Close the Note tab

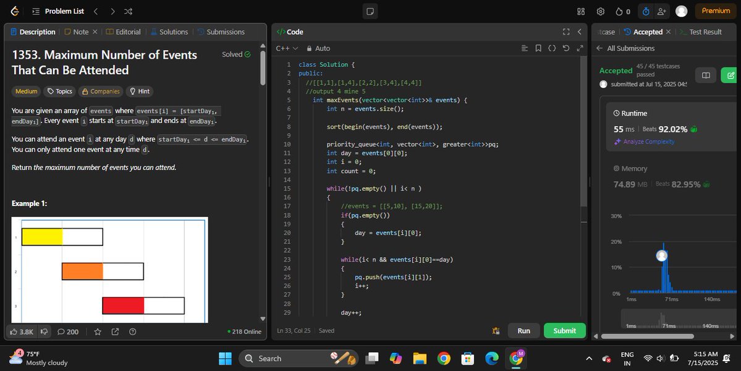click(x=95, y=32)
